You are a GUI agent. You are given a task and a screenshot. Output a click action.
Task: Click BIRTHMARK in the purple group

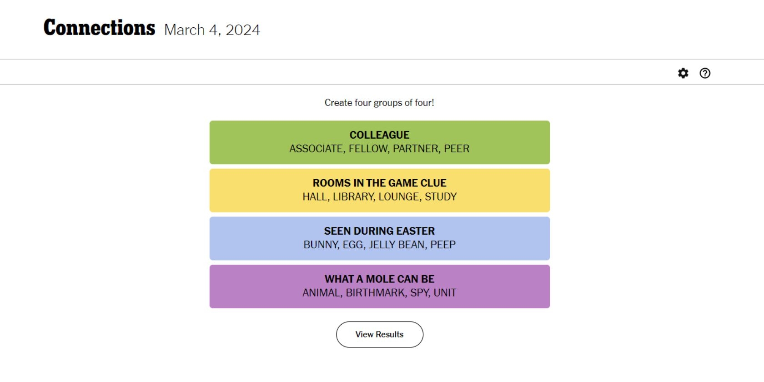click(x=377, y=292)
